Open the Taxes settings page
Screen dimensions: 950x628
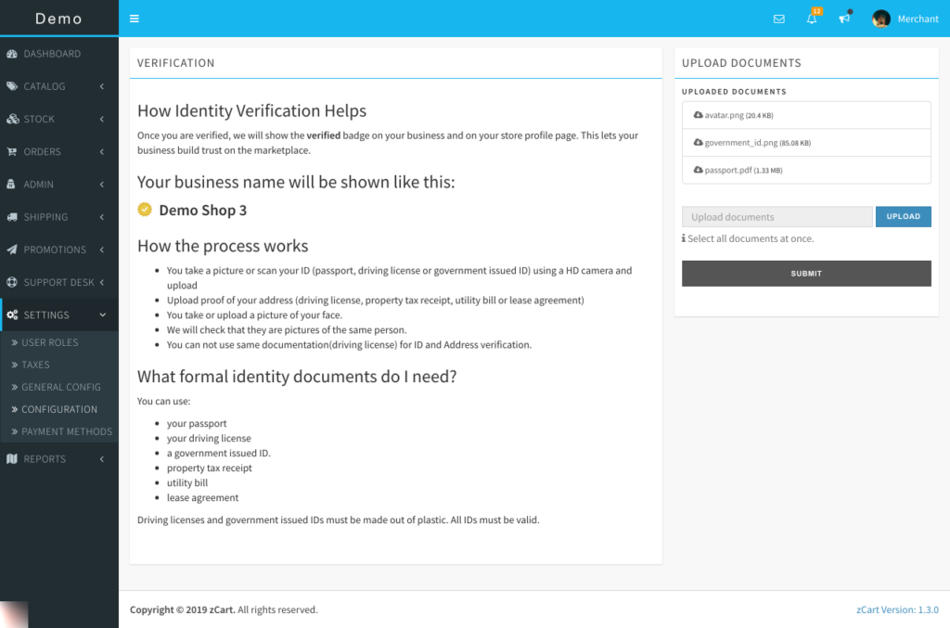coord(36,365)
